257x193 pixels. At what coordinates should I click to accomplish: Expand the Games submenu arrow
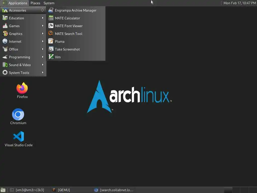[x=43, y=26]
